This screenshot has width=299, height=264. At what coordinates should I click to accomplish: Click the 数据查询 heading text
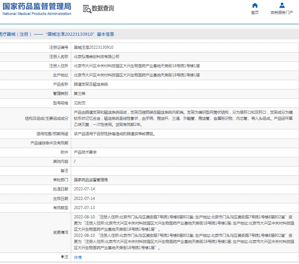pyautogui.click(x=103, y=8)
